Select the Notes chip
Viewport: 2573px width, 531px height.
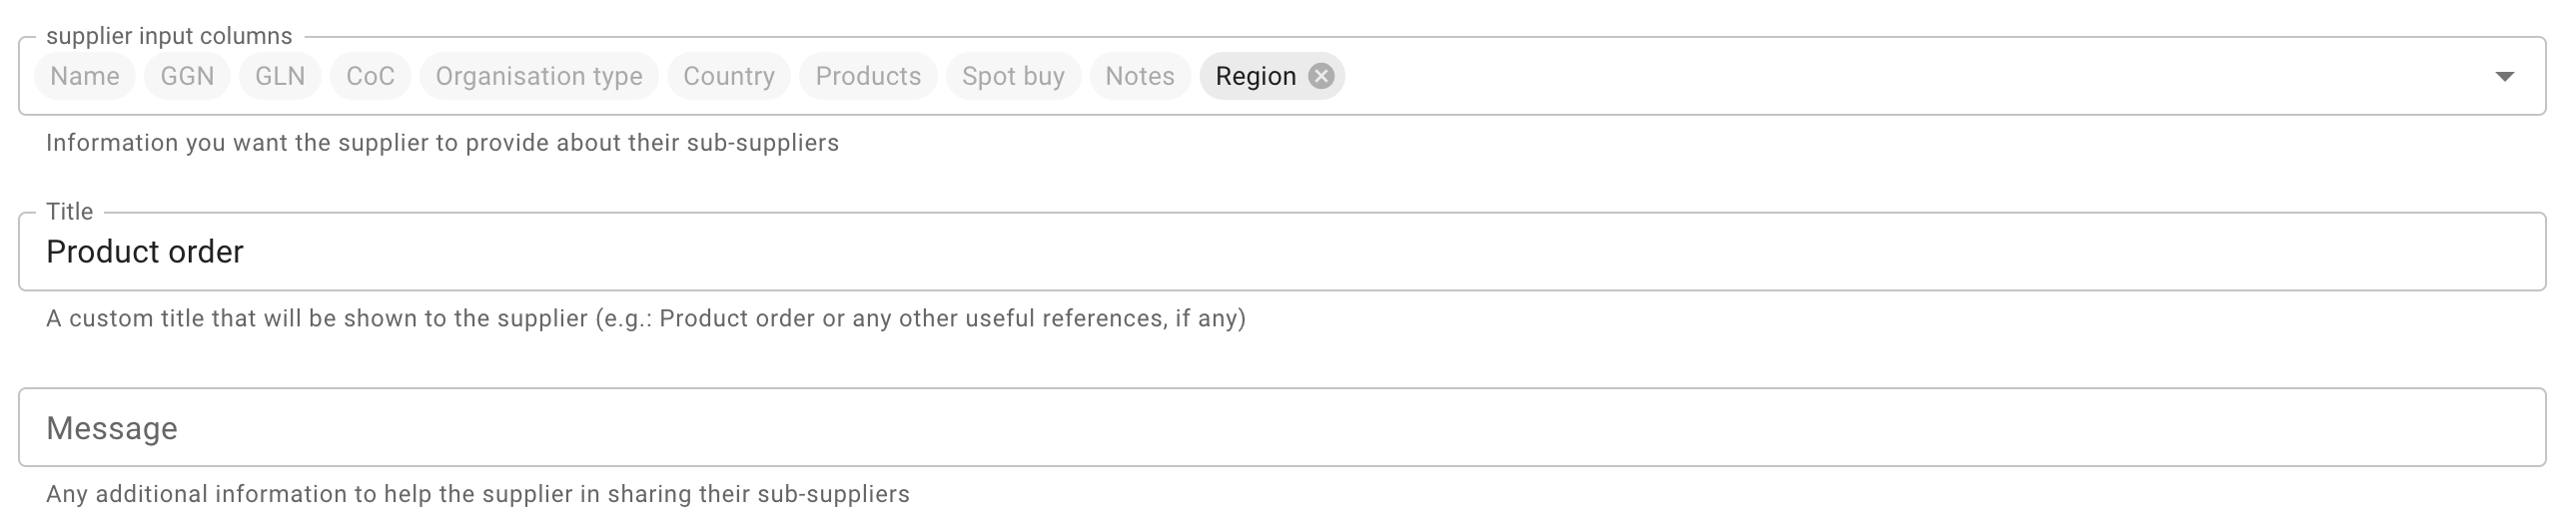1140,76
